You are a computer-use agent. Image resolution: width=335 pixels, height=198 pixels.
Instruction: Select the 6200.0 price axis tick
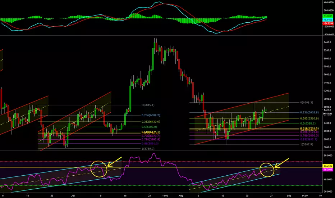point(327,131)
